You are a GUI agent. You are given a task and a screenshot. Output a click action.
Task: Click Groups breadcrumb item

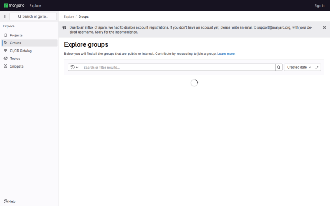pyautogui.click(x=84, y=16)
